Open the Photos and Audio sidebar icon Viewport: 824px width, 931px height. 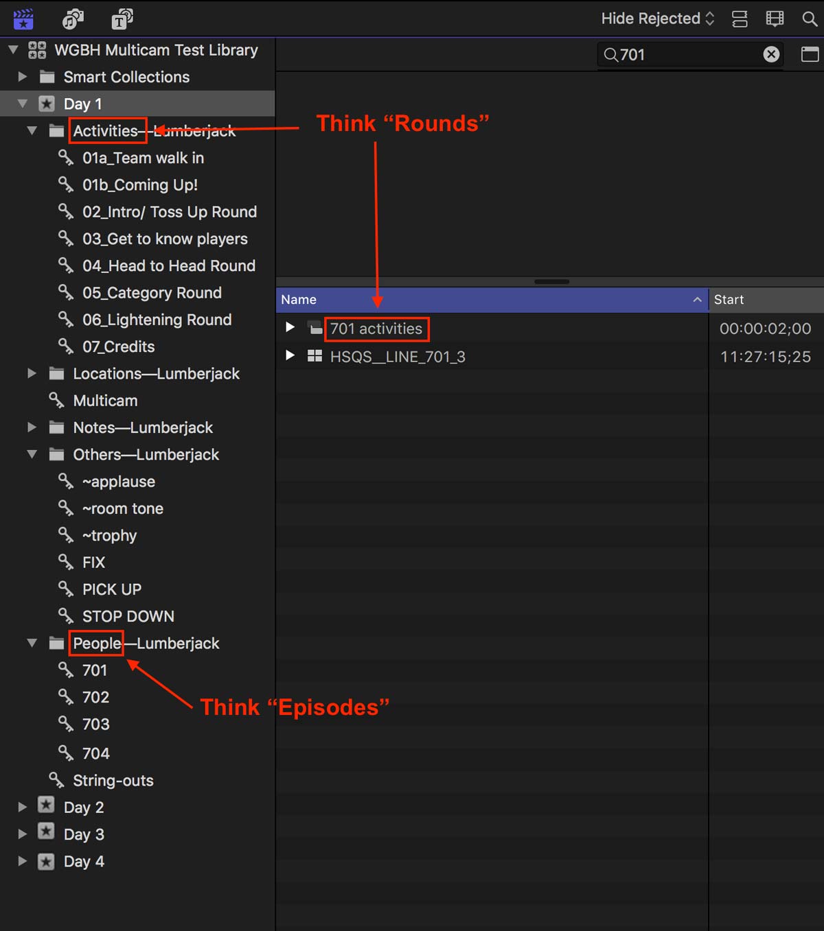[73, 19]
